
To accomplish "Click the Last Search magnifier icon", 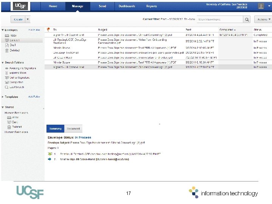I will [6, 87].
